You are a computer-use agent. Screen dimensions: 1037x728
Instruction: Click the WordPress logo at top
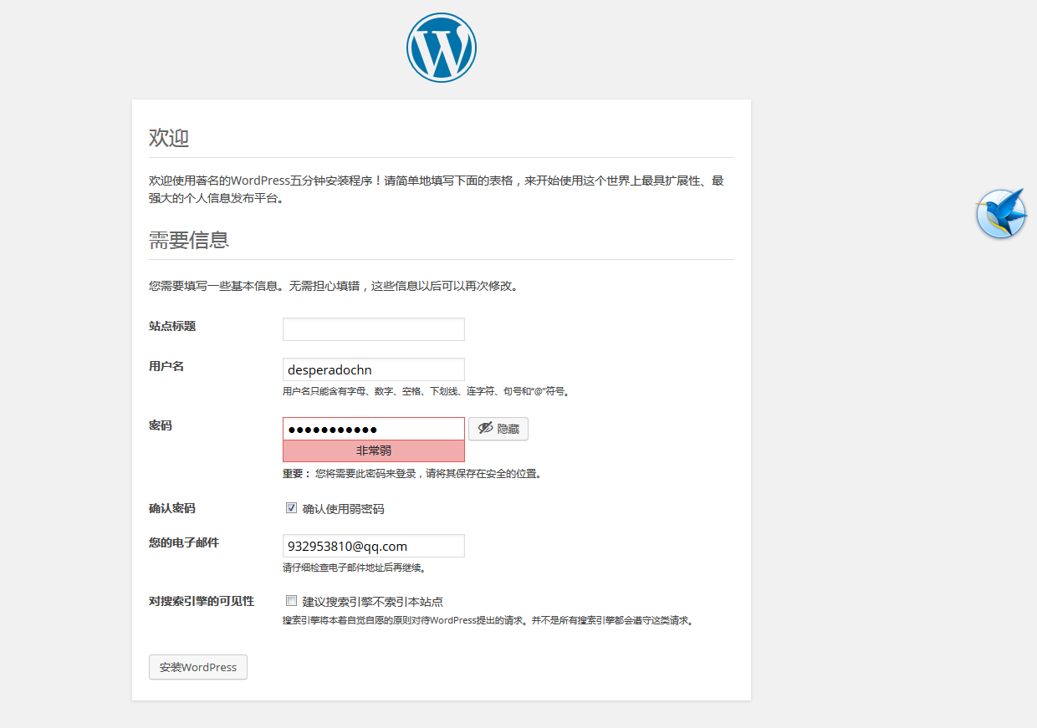(x=442, y=48)
